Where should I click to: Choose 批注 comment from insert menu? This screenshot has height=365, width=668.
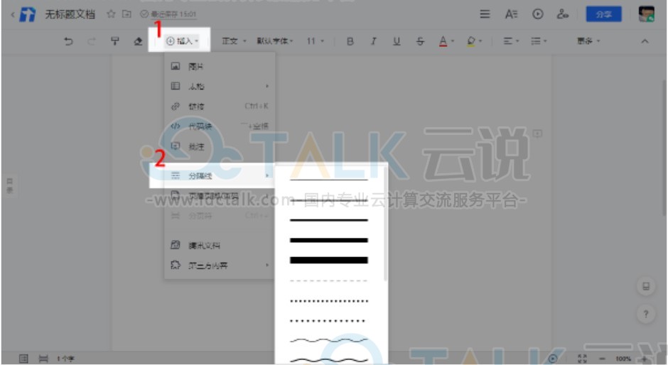[x=220, y=146]
